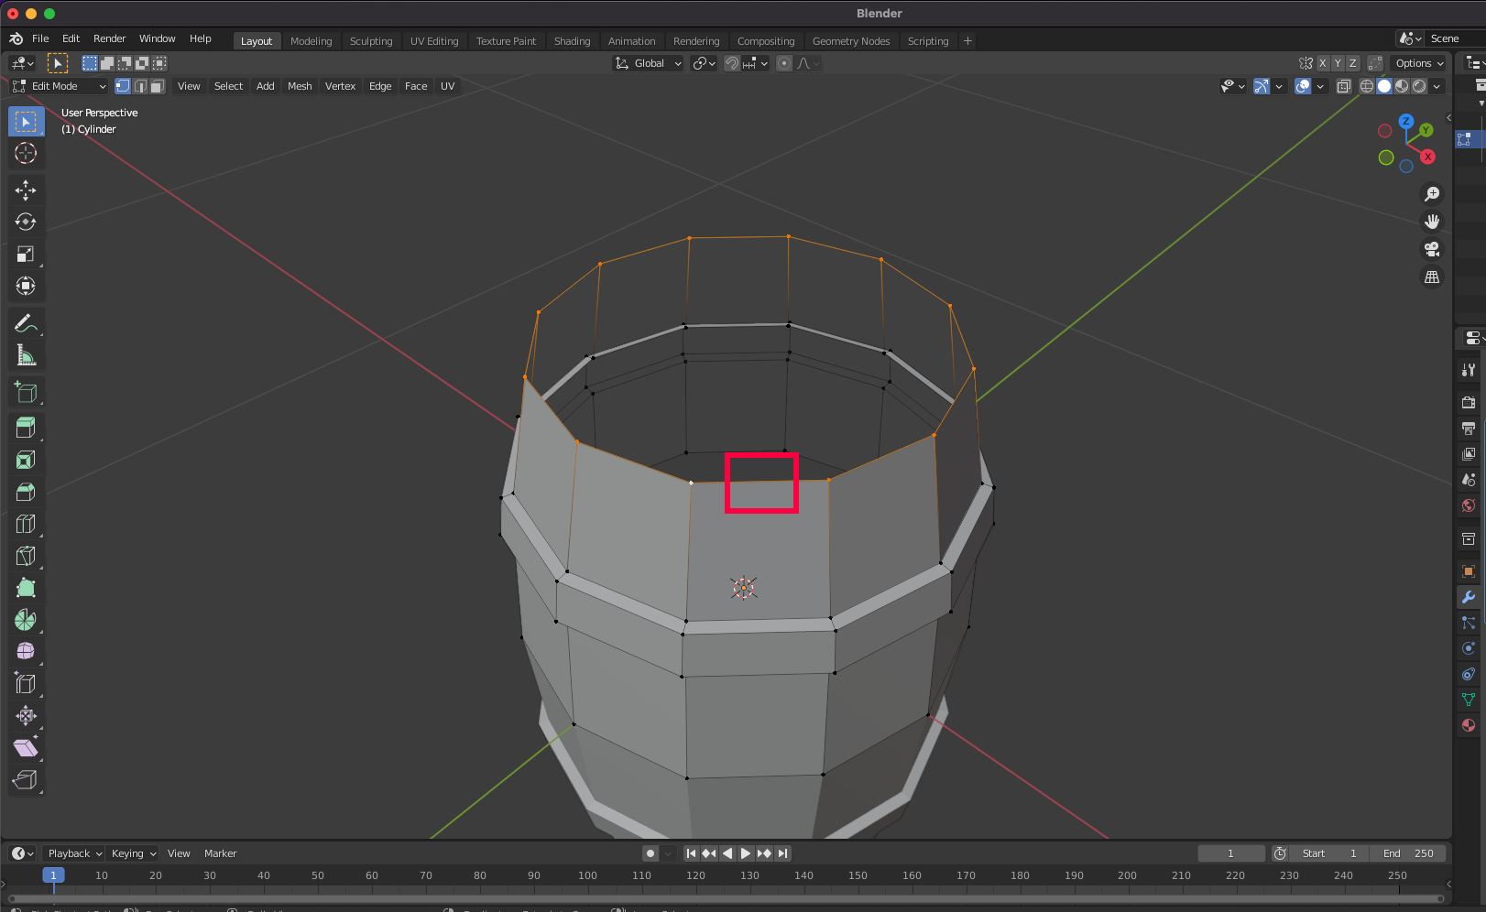Select the Spin tool
This screenshot has width=1486, height=912.
26,620
